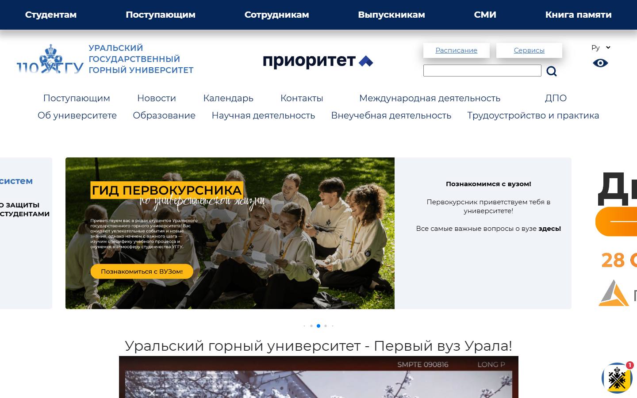Open the Образование menu item
This screenshot has width=637, height=398.
click(x=164, y=115)
